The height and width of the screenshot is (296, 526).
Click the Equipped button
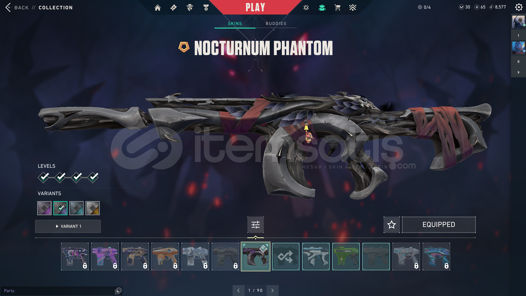pyautogui.click(x=439, y=225)
